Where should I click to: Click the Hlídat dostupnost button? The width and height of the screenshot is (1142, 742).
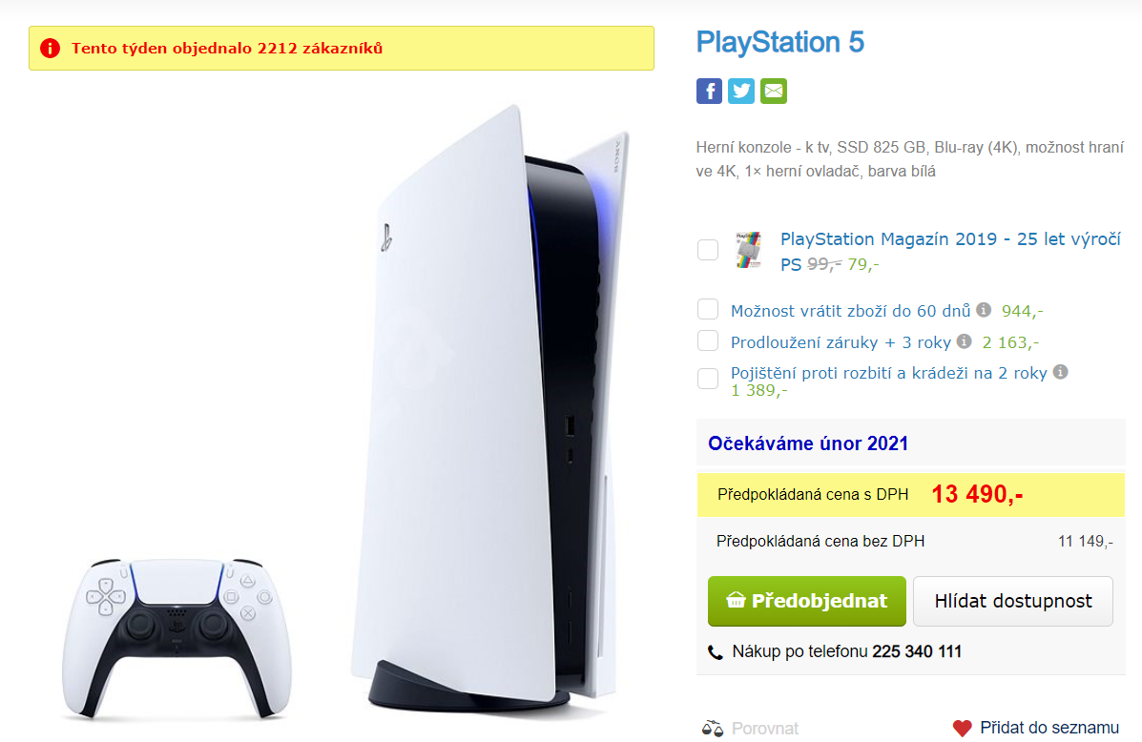1013,601
